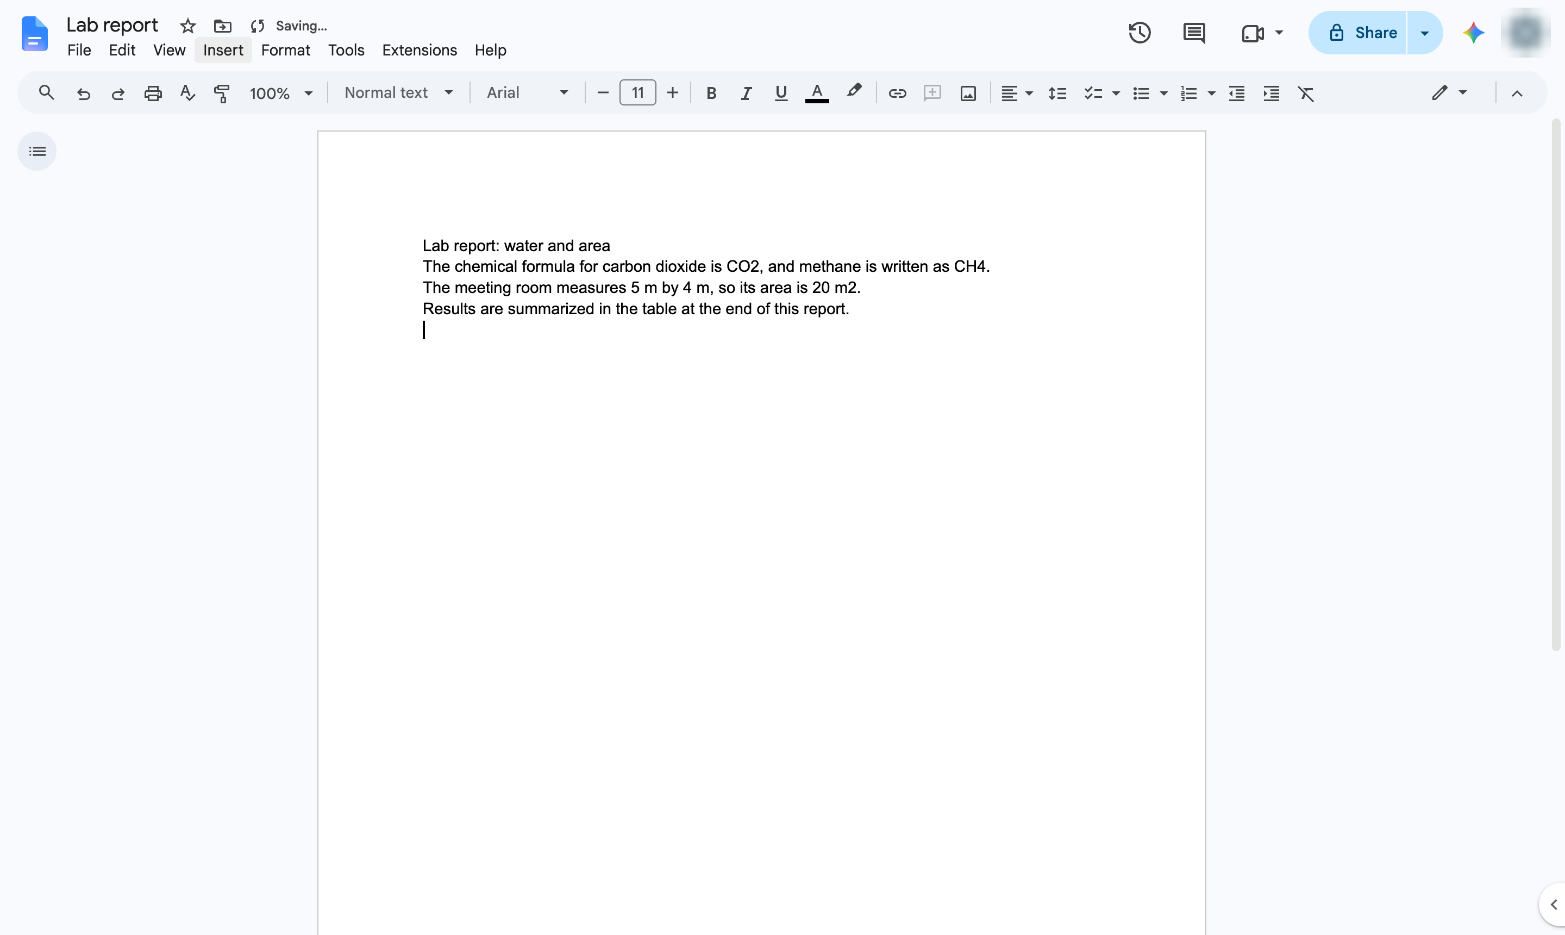Open the Normal text style dropdown
Viewport: 1565px width, 935px height.
click(399, 92)
